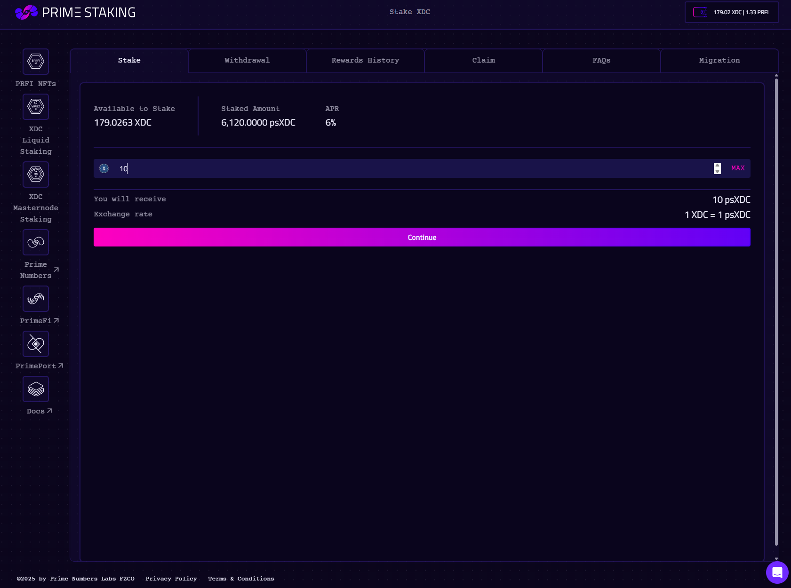The height and width of the screenshot is (588, 791).
Task: Decrease stake amount with down stepper
Action: pos(717,171)
